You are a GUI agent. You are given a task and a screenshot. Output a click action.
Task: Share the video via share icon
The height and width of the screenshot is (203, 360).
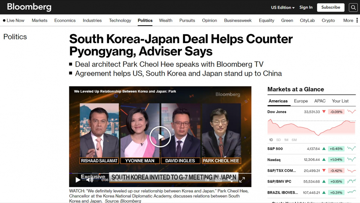tap(230, 180)
